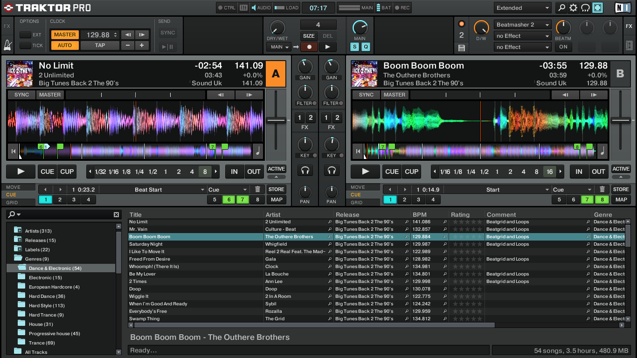The width and height of the screenshot is (637, 358).
Task: Toggle the Snap S button in master panel
Action: [x=355, y=47]
